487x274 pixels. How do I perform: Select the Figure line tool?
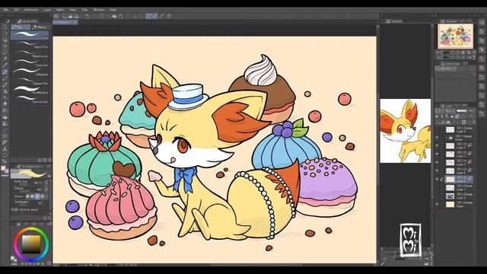[x=5, y=130]
